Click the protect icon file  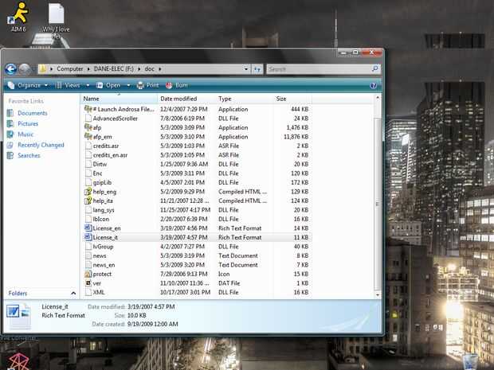pyautogui.click(x=88, y=274)
